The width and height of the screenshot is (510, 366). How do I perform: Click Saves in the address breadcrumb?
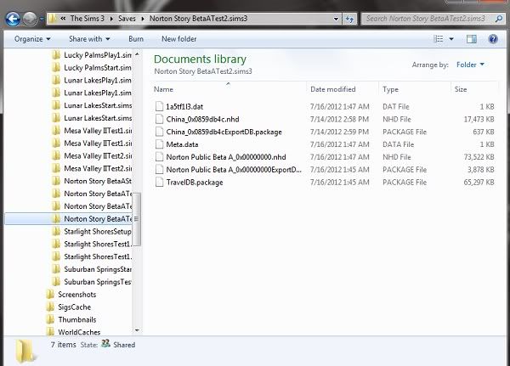(127, 19)
